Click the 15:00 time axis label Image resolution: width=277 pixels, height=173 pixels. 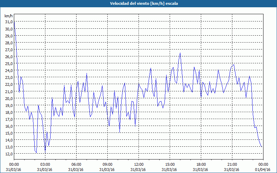pos(170,165)
